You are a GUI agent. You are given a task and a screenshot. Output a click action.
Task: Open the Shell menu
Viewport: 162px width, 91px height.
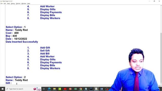[8, 4]
